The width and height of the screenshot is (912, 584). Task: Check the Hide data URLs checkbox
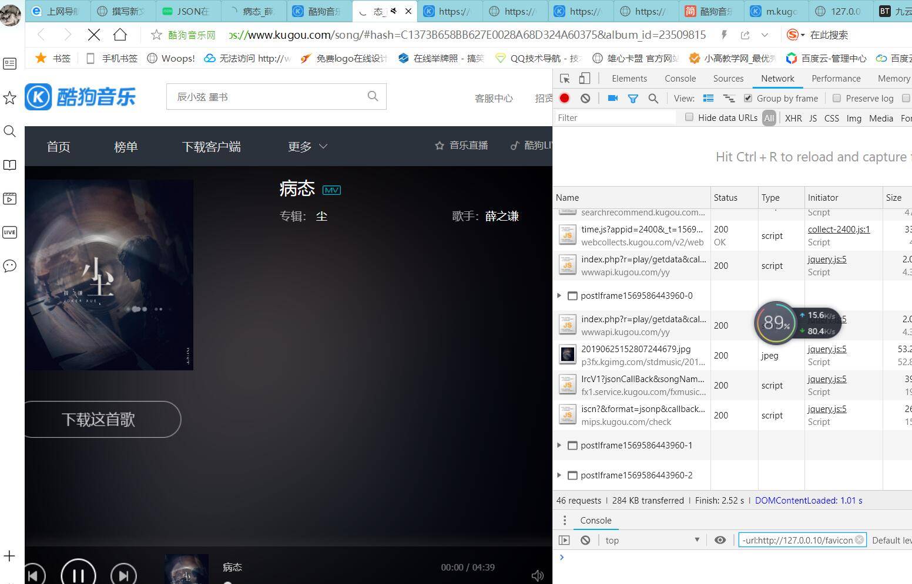point(689,117)
